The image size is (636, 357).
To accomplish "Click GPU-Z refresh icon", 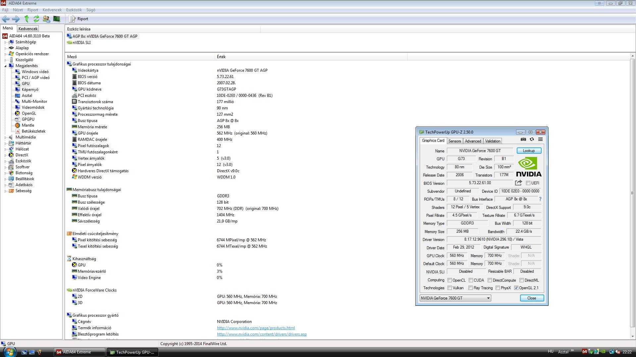I will coord(532,139).
